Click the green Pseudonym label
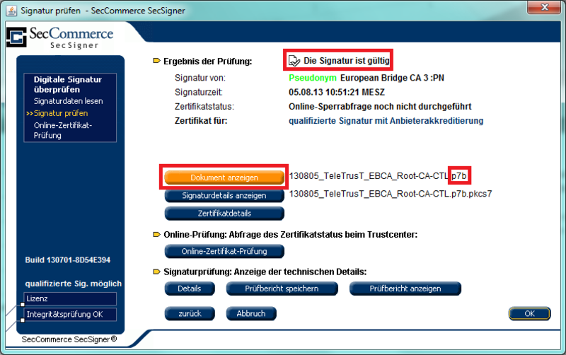Viewport: 566px width, 355px height. click(313, 78)
